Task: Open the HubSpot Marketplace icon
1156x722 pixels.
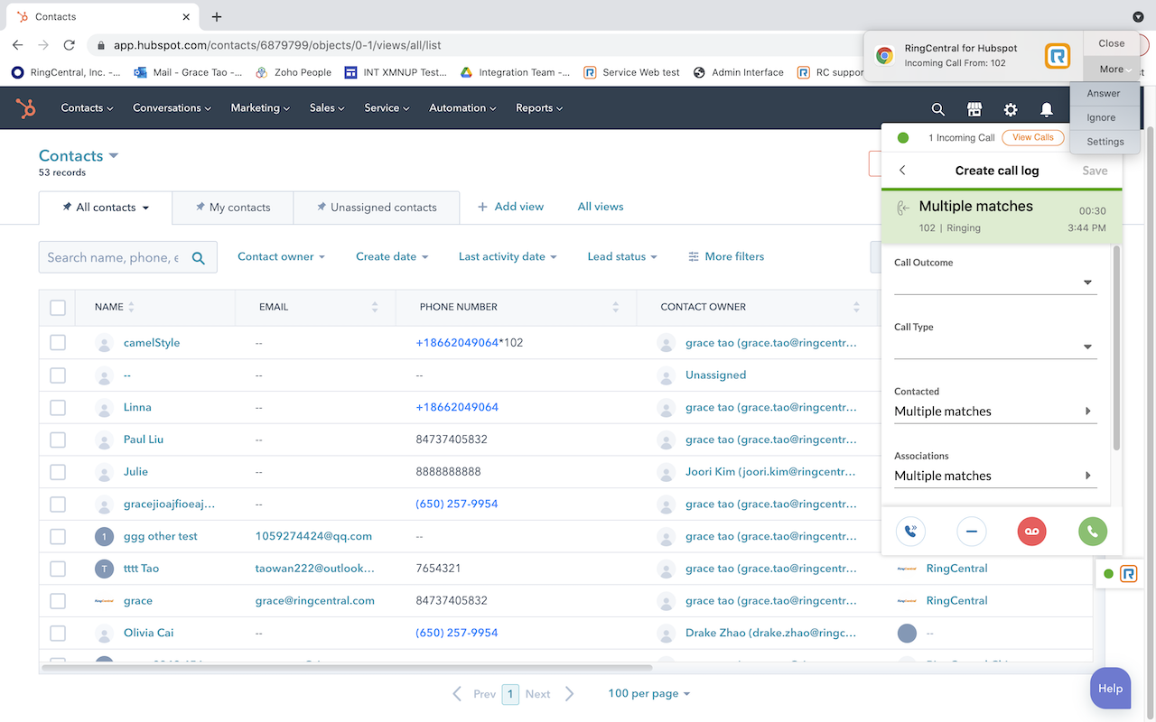Action: [x=974, y=108]
